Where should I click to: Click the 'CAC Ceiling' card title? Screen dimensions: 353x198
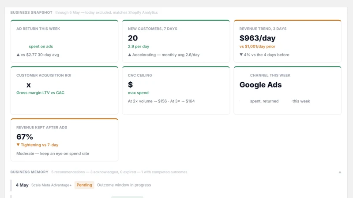click(x=140, y=75)
